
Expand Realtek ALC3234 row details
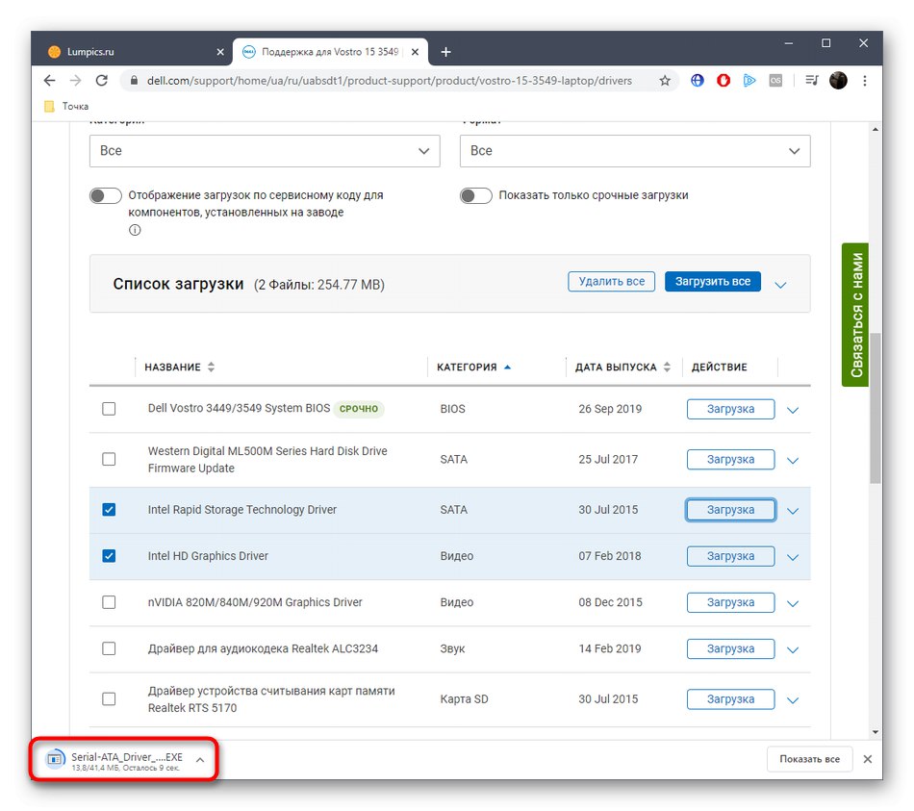(x=793, y=649)
